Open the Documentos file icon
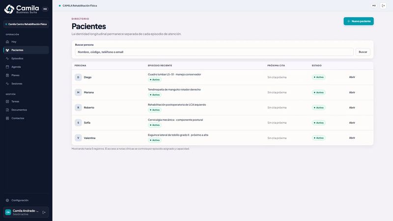 point(7,110)
